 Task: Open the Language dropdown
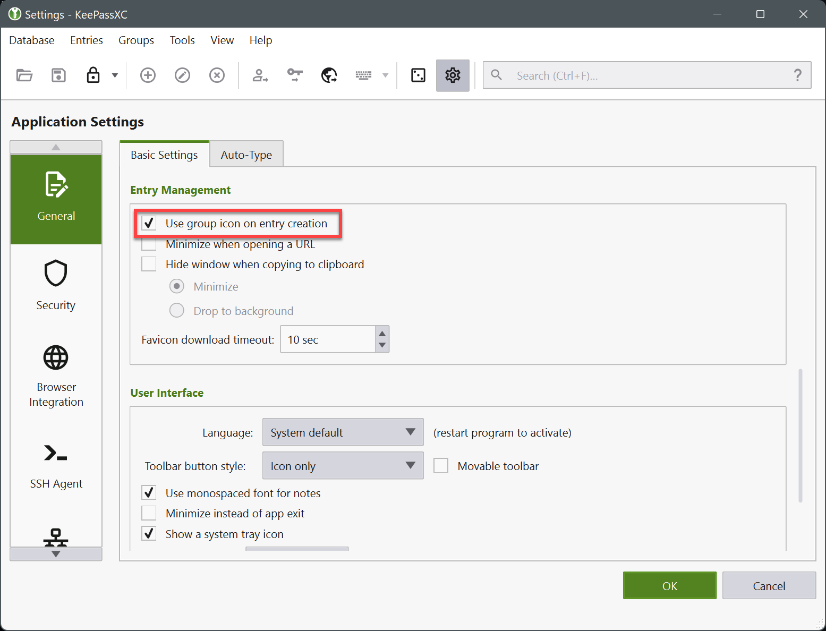click(342, 432)
